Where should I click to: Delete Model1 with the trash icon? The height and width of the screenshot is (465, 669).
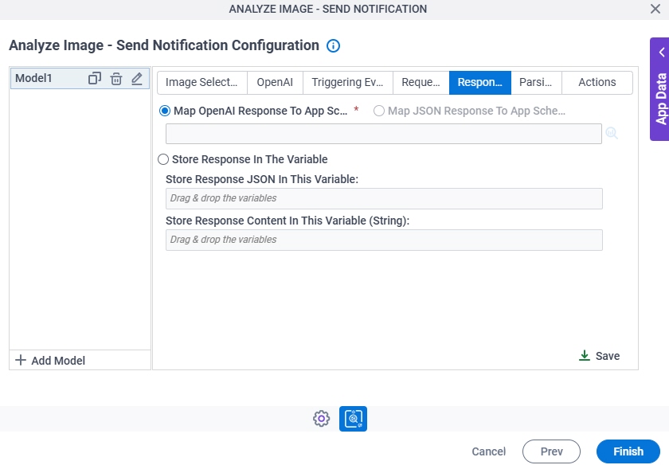116,79
